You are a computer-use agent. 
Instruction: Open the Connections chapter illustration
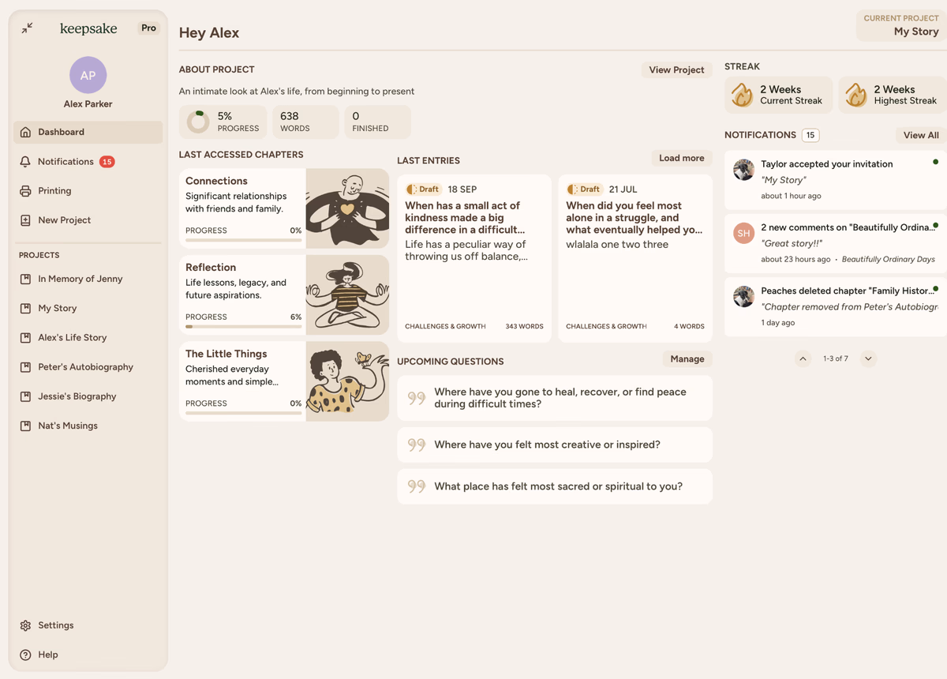pyautogui.click(x=347, y=208)
